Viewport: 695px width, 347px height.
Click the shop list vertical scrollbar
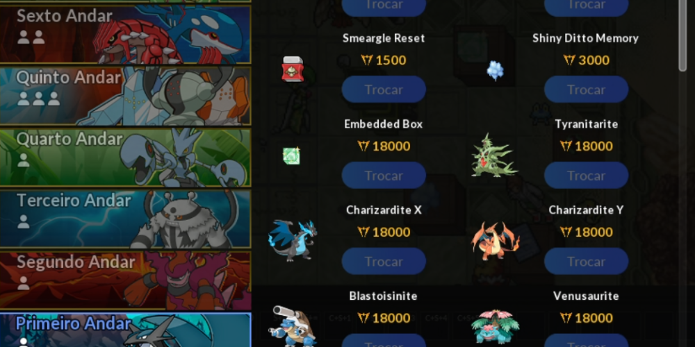682,35
